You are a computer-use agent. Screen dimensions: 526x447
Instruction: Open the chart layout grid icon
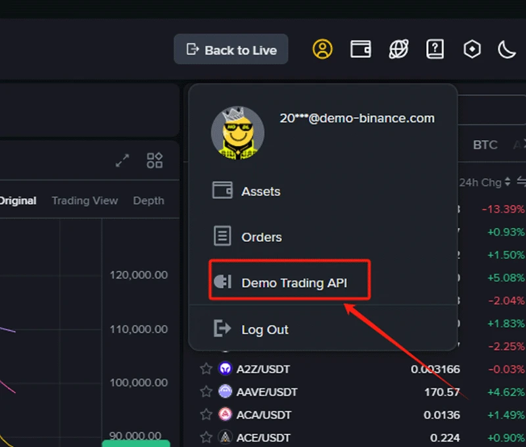(x=155, y=160)
